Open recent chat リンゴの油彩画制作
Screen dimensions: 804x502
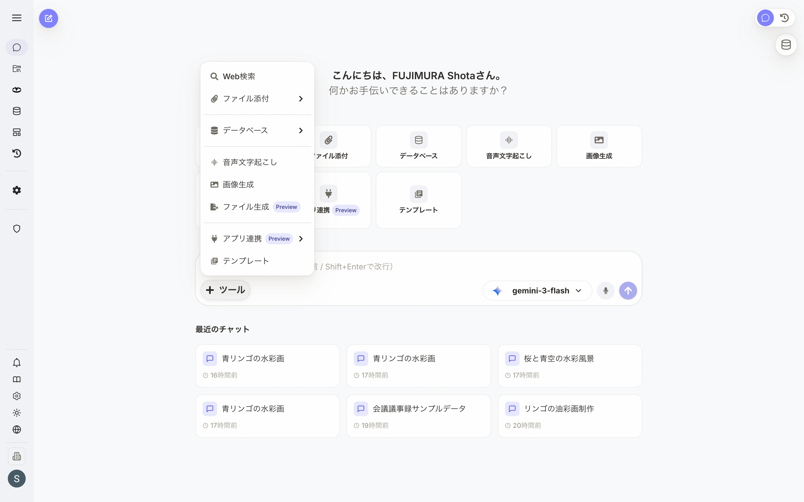tap(570, 416)
